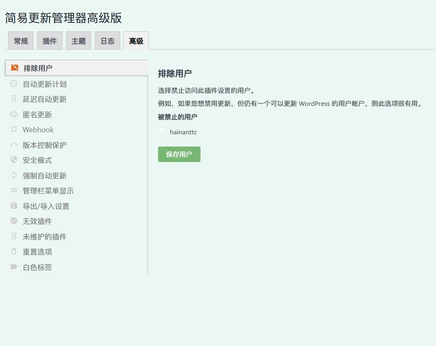Select 导出/导入设置 in the sidebar
436x346 pixels.
[46, 206]
